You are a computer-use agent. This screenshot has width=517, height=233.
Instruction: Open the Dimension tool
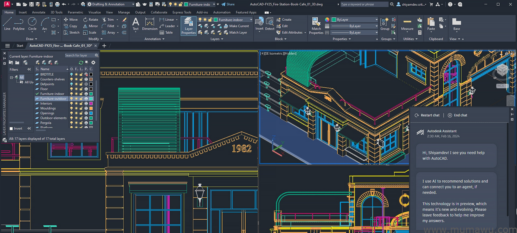pos(150,24)
